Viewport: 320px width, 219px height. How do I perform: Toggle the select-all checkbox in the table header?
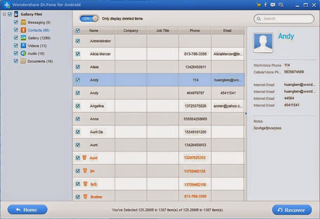[78, 30]
